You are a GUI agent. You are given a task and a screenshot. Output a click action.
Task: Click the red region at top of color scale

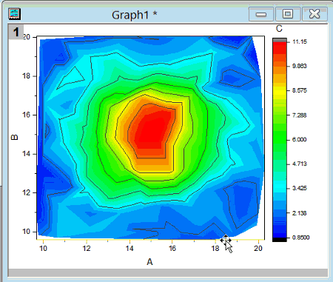coord(280,47)
